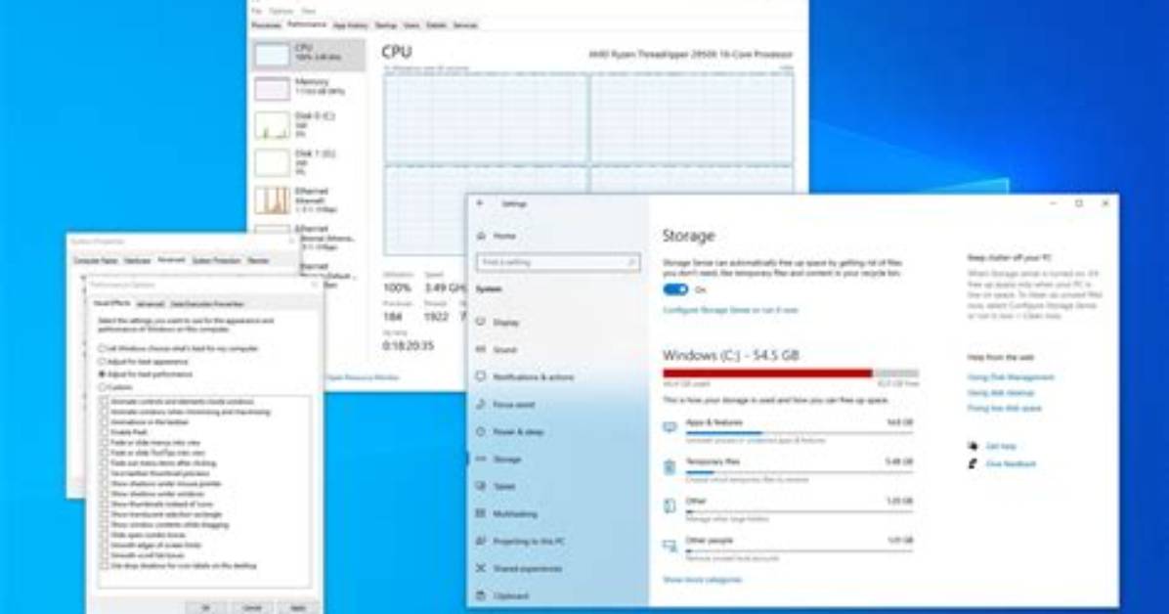This screenshot has width=1169, height=614.
Task: Click the Get help icon
Action: (973, 446)
